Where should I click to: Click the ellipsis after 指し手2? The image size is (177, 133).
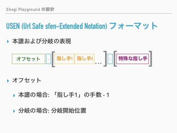coord(98,63)
